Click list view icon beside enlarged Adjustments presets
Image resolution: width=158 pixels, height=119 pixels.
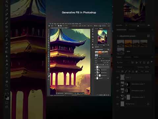[149, 36]
